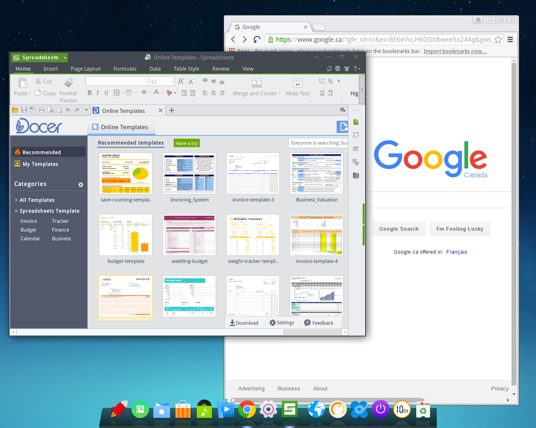The height and width of the screenshot is (428, 536).
Task: Click the Docer template search field
Action: 318,143
